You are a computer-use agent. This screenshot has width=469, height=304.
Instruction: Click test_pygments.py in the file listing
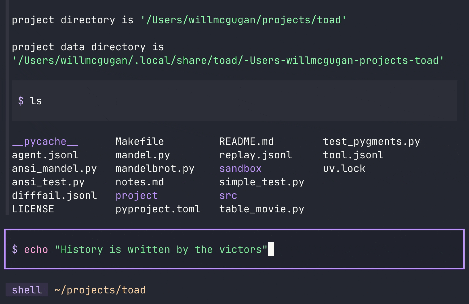click(371, 141)
